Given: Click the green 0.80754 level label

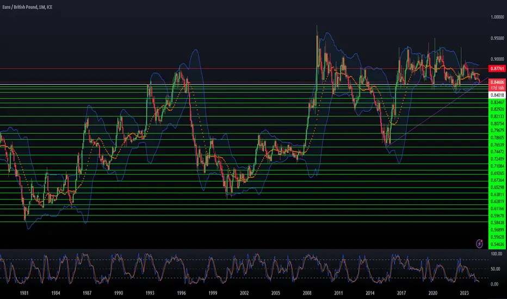Looking at the screenshot, I should coord(497,123).
